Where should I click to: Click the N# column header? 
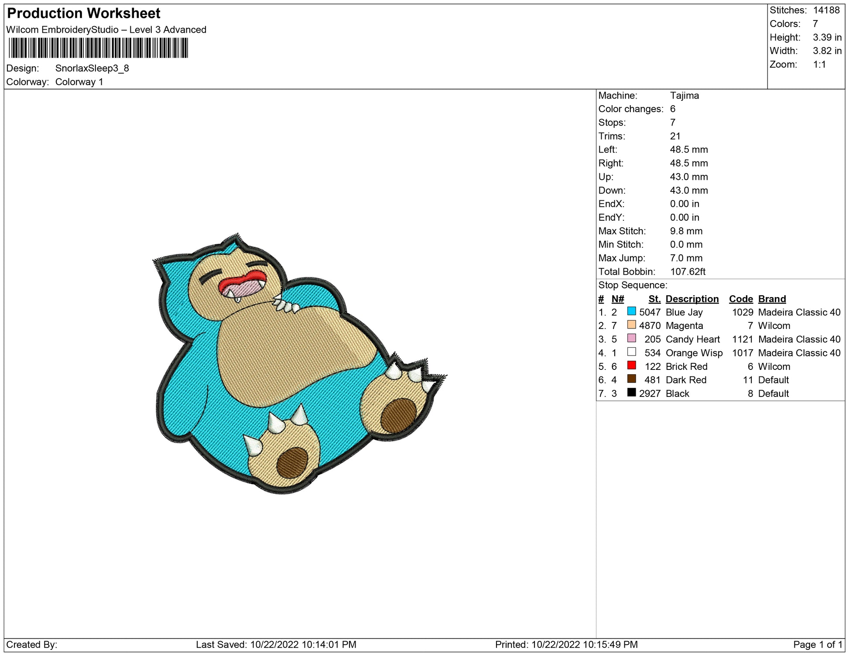coord(617,299)
